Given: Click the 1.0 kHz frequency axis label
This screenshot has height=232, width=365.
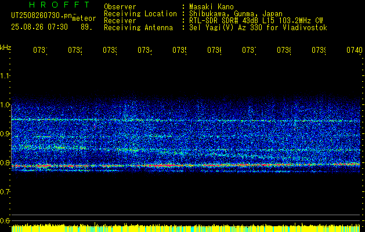Looking at the screenshot, I should pyautogui.click(x=5, y=105).
